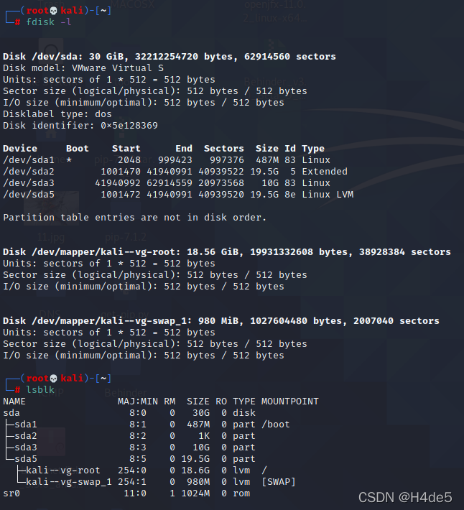The height and width of the screenshot is (510, 464).
Task: Select the kali--vg-swap_1 lvm entry
Action: 156,482
